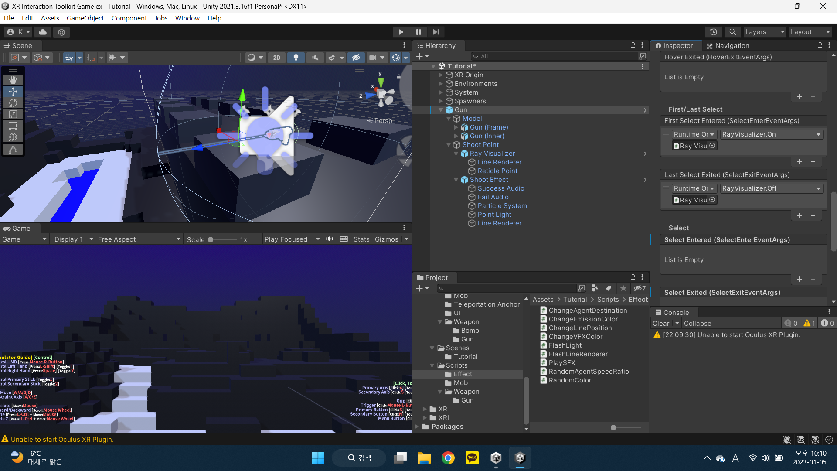Select the Scale tool
Image resolution: width=837 pixels, height=471 pixels.
13,114
